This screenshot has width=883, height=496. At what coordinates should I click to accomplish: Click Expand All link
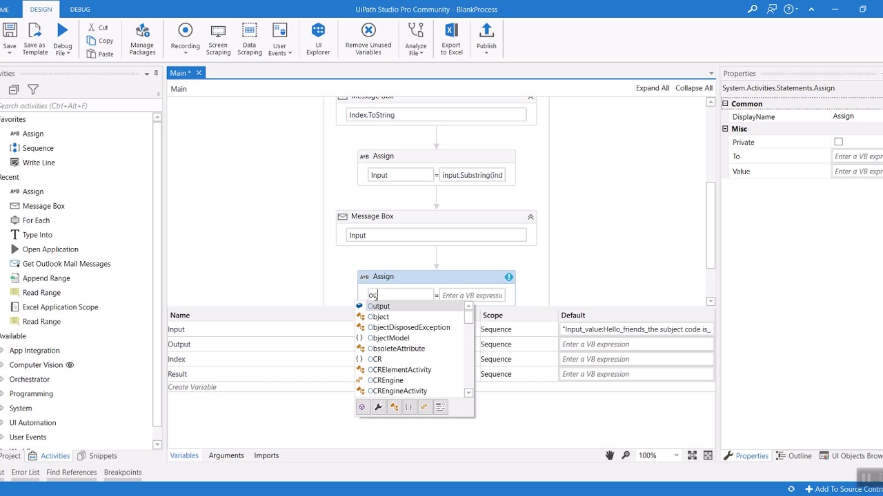tap(653, 88)
